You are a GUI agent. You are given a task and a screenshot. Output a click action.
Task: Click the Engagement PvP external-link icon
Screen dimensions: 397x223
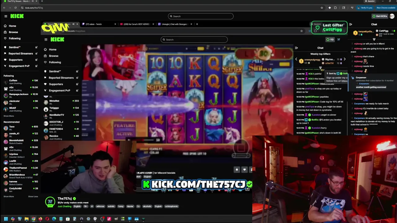click(x=36, y=66)
